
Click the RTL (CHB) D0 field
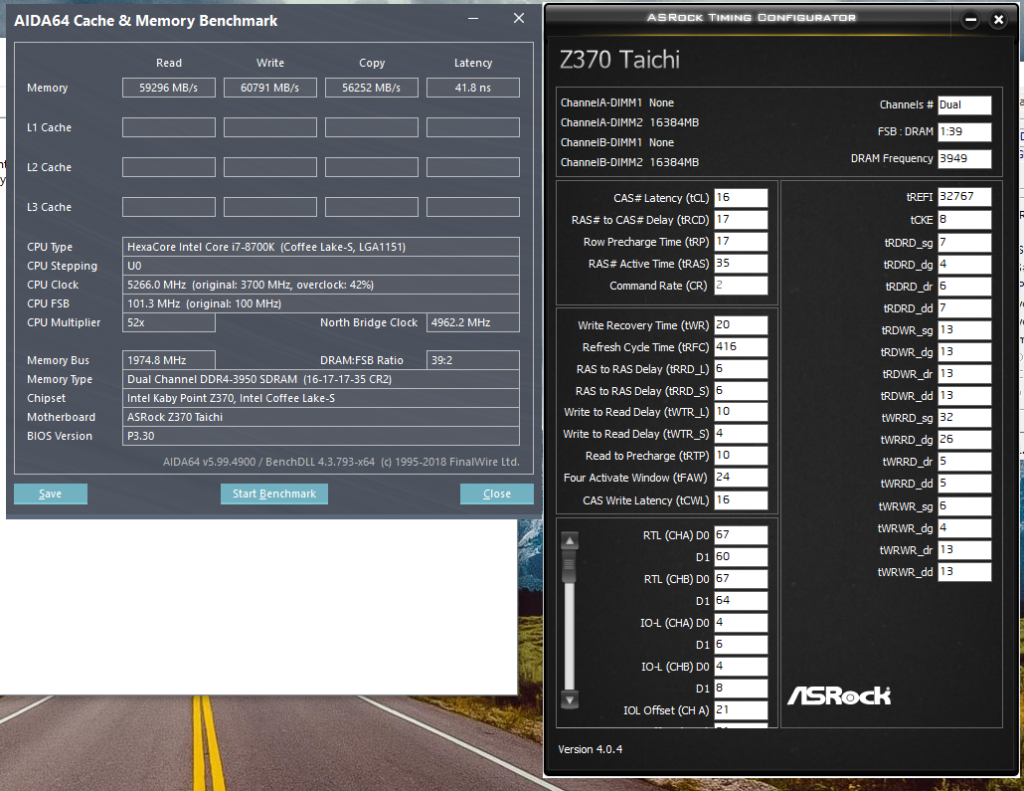pyautogui.click(x=741, y=579)
